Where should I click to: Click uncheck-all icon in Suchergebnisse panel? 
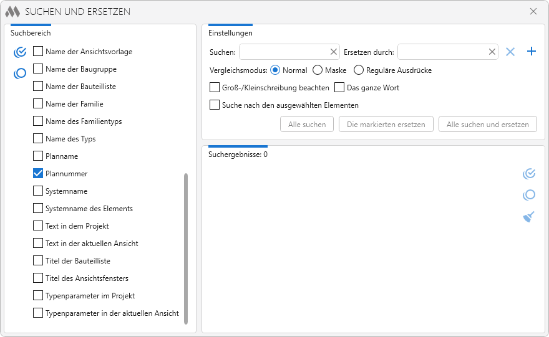tap(529, 195)
